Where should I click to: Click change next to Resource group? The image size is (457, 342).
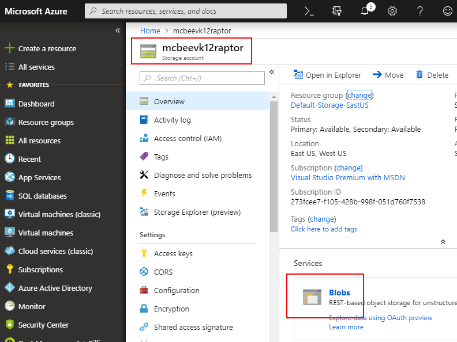[x=359, y=95]
